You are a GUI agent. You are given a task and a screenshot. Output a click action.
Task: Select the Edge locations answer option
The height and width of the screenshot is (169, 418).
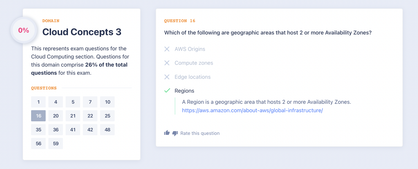click(192, 77)
